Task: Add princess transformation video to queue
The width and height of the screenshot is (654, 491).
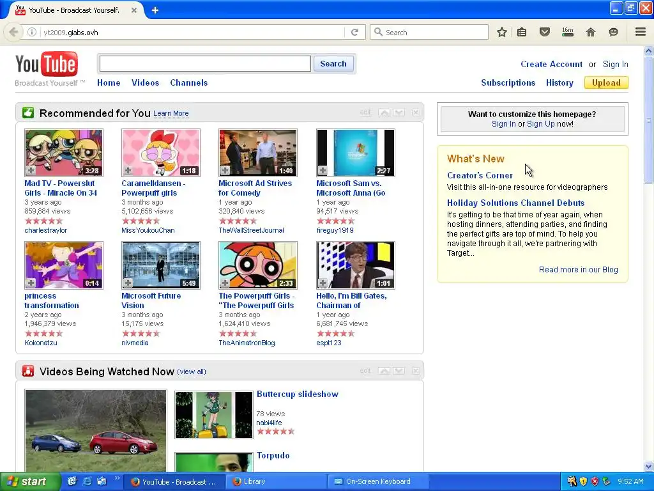Action: 31,283
